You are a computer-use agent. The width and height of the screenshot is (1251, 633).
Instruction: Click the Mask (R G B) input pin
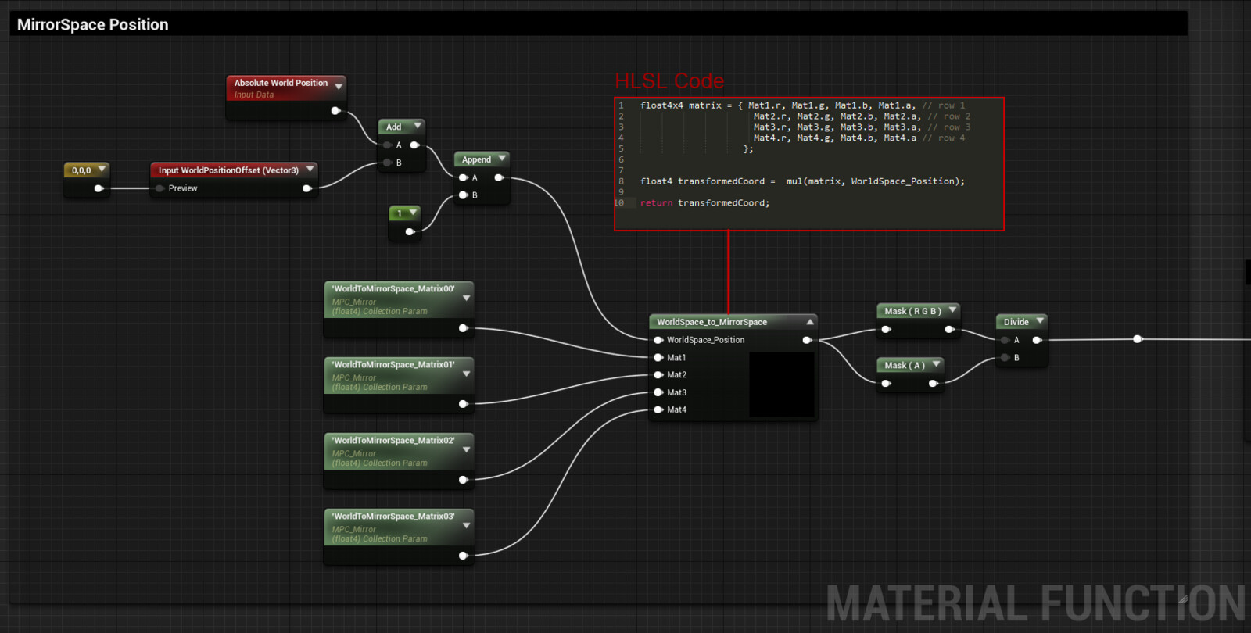click(x=886, y=329)
